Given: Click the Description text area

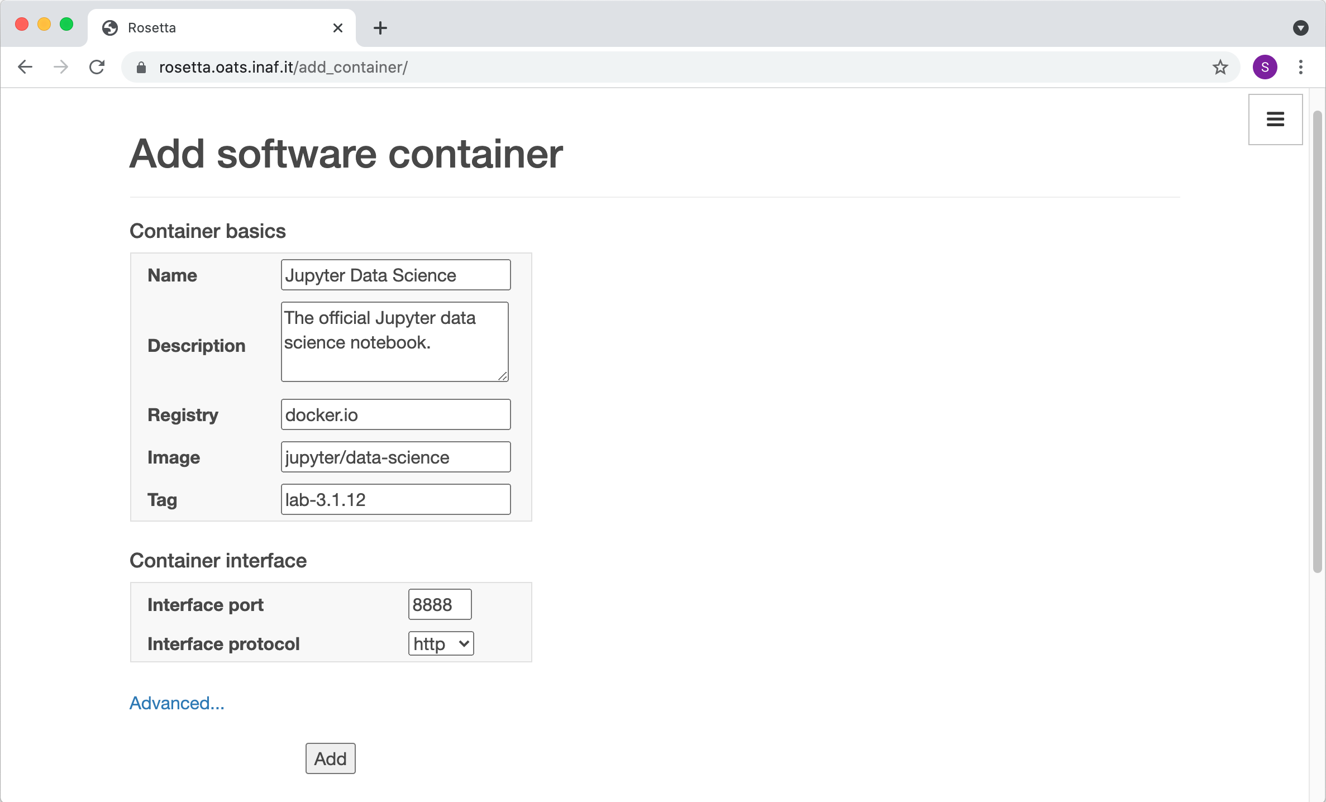Looking at the screenshot, I should coord(395,342).
